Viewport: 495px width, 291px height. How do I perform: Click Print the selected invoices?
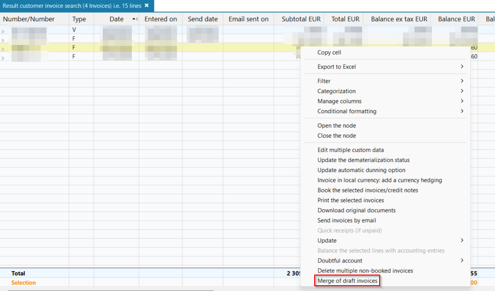[x=351, y=200]
